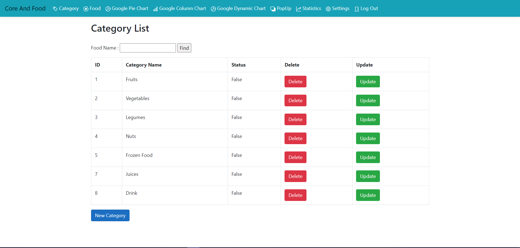The image size is (520, 248).
Task: Delete the Legumes category
Action: point(295,119)
